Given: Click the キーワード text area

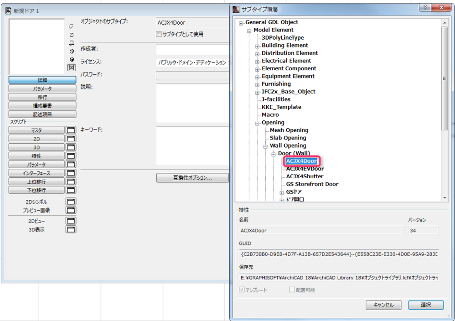Looking at the screenshot, I should point(193,146).
